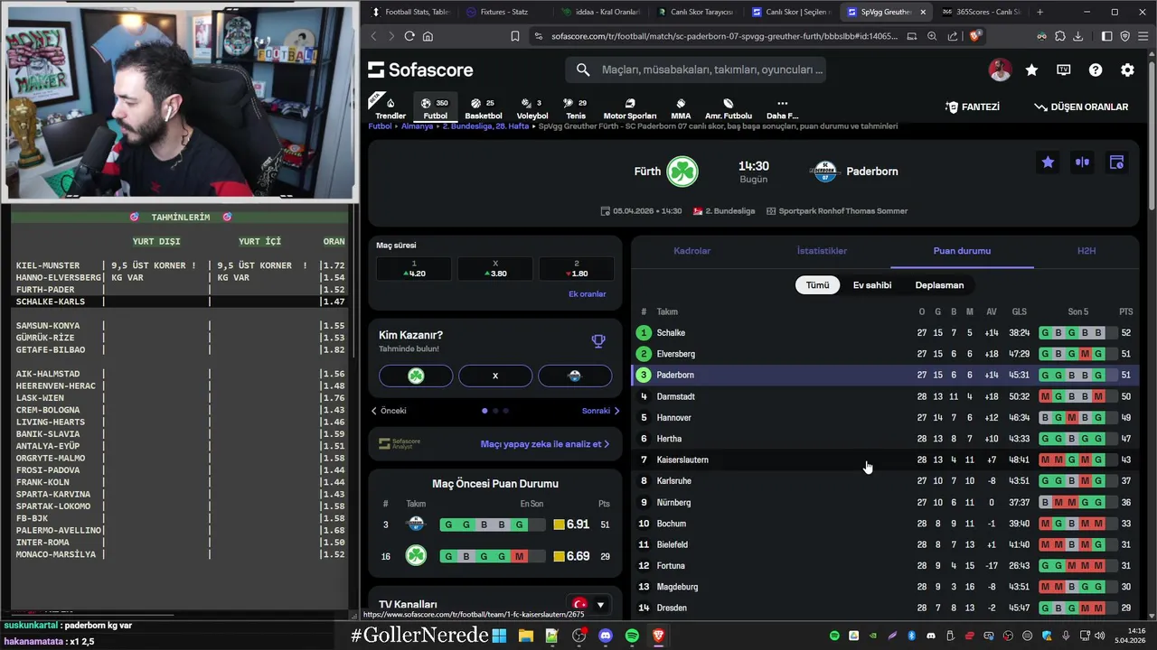This screenshot has width=1157, height=650.
Task: Open Schalke row in standings
Action: [x=886, y=333]
